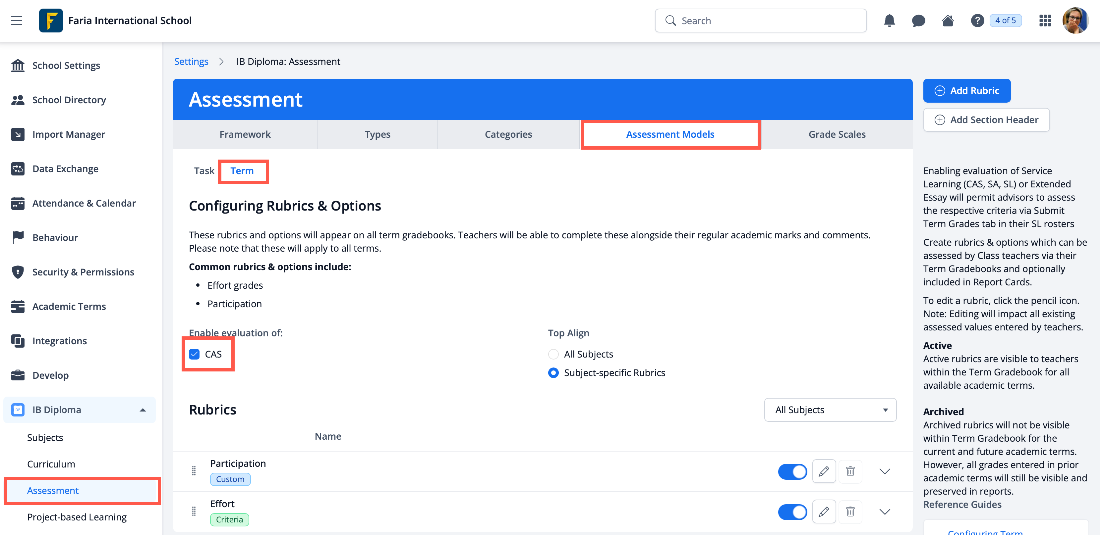The image size is (1103, 535).
Task: Open the messages chat icon
Action: [918, 21]
